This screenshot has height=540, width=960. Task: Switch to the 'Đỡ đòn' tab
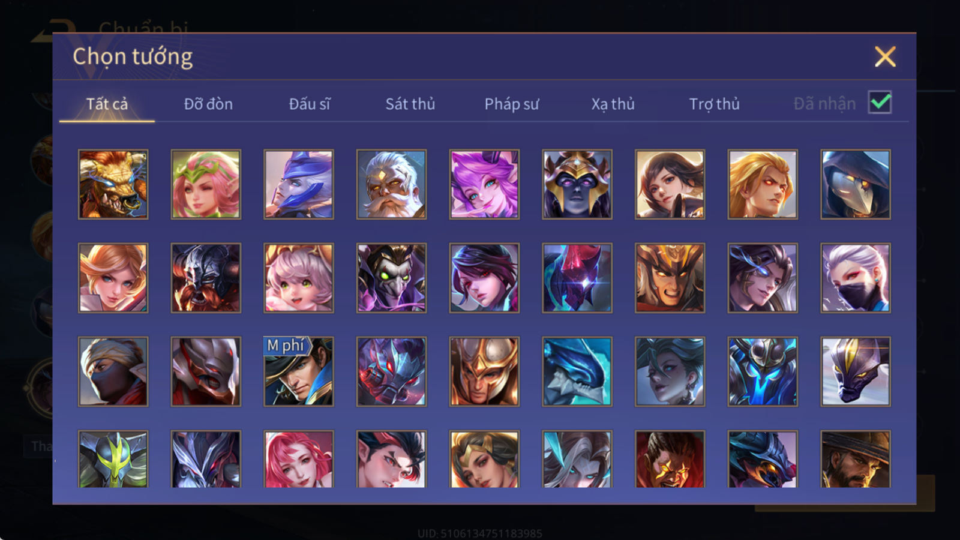click(208, 104)
